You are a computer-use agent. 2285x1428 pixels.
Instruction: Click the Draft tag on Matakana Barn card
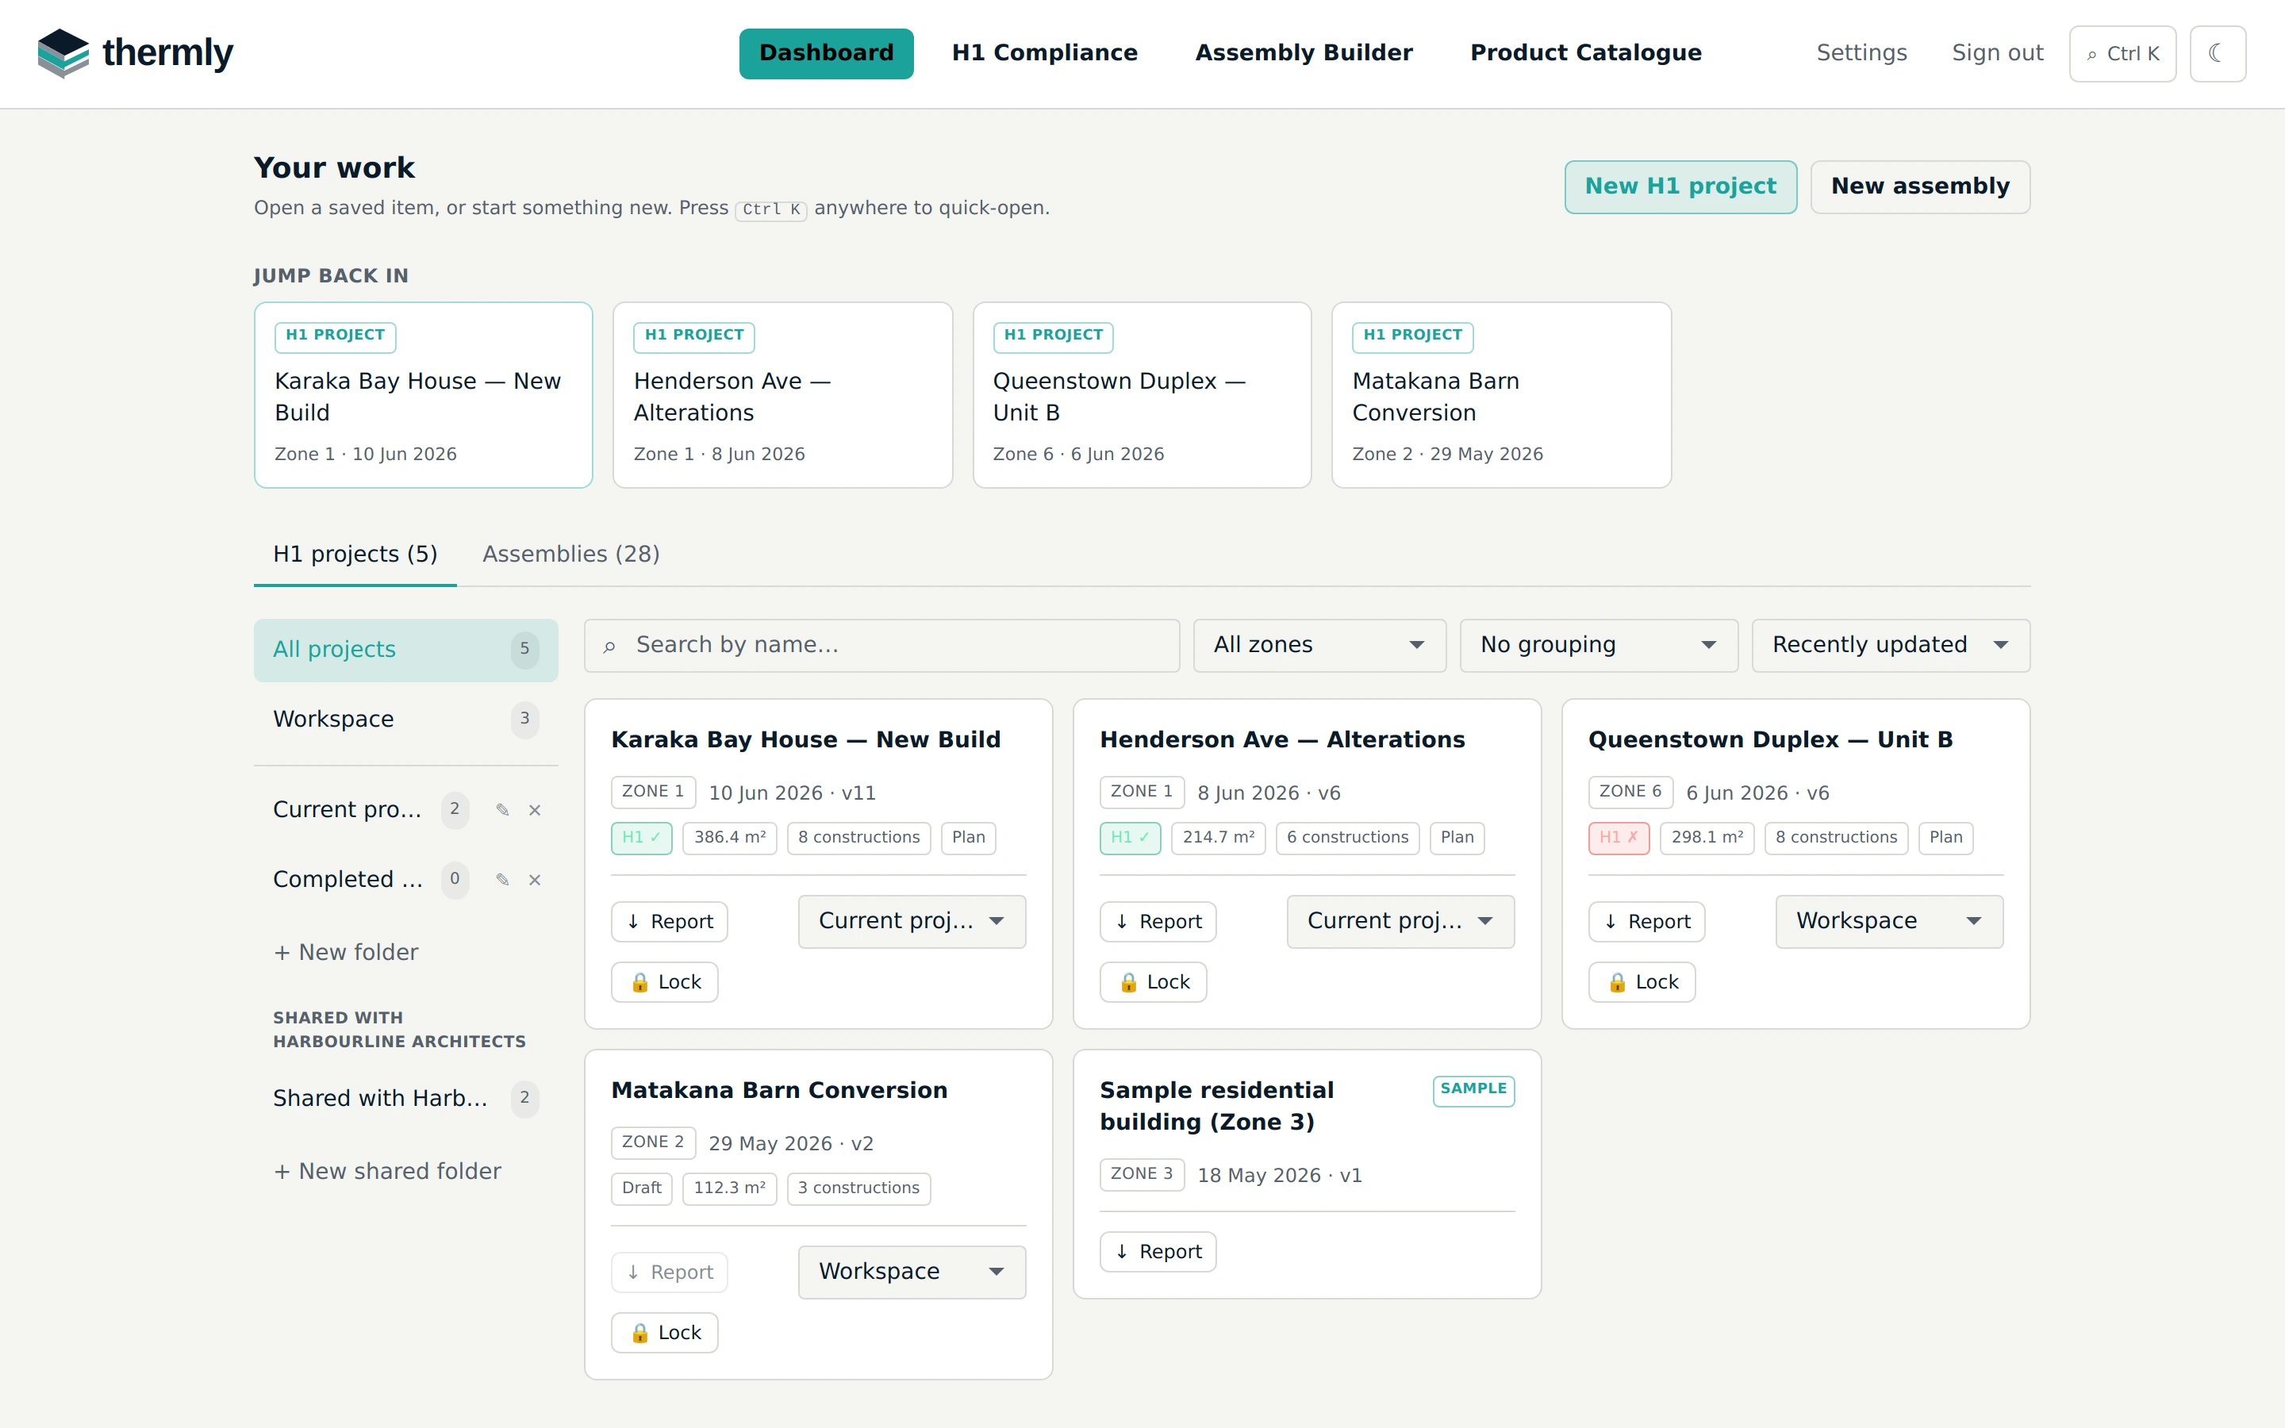[x=641, y=1188]
